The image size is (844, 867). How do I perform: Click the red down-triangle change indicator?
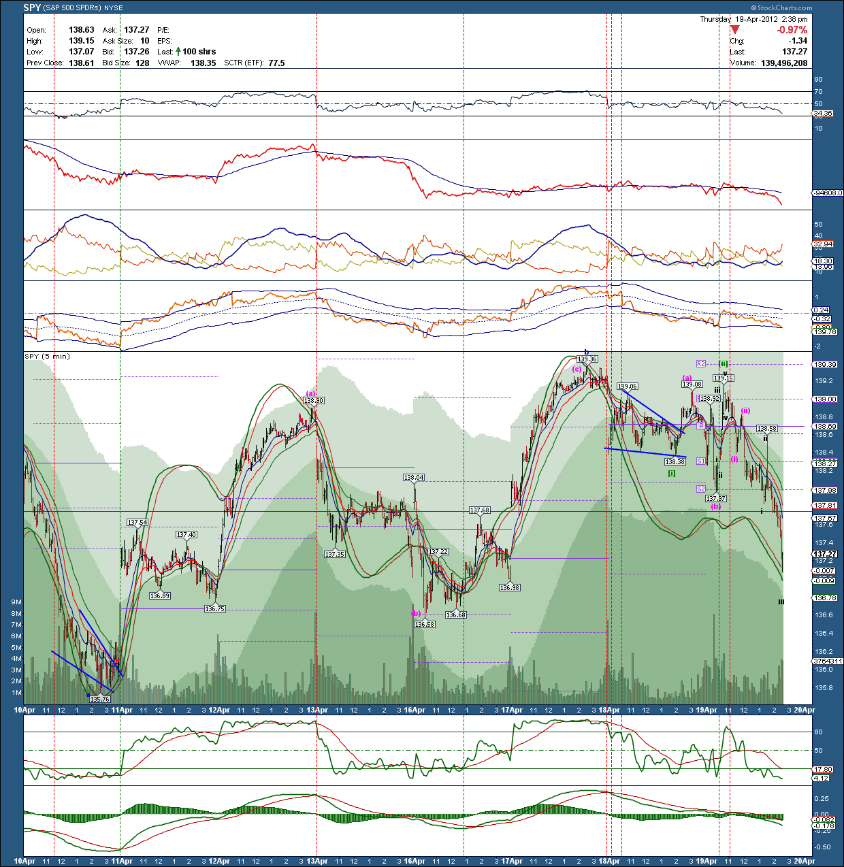click(x=735, y=30)
